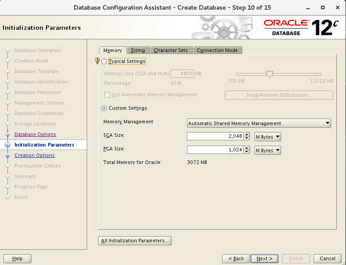This screenshot has width=346, height=265.
Task: Click the Summary step
Action: pyautogui.click(x=25, y=176)
